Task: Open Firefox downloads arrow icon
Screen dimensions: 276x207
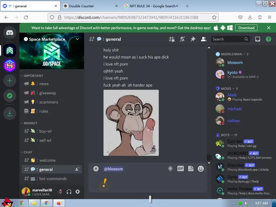Action: 250,17
